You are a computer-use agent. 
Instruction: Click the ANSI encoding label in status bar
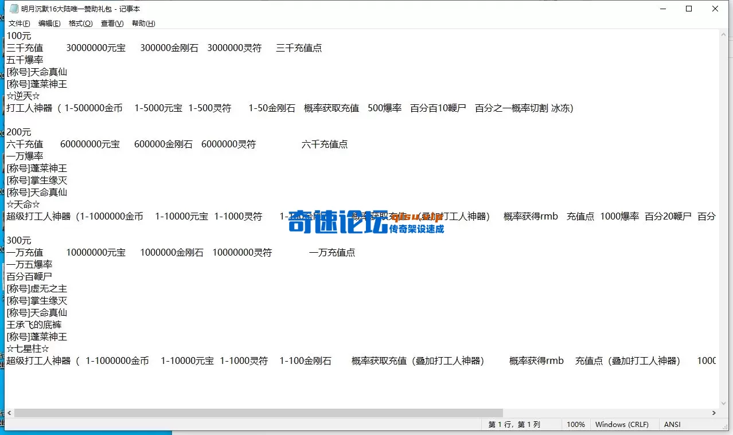[672, 424]
